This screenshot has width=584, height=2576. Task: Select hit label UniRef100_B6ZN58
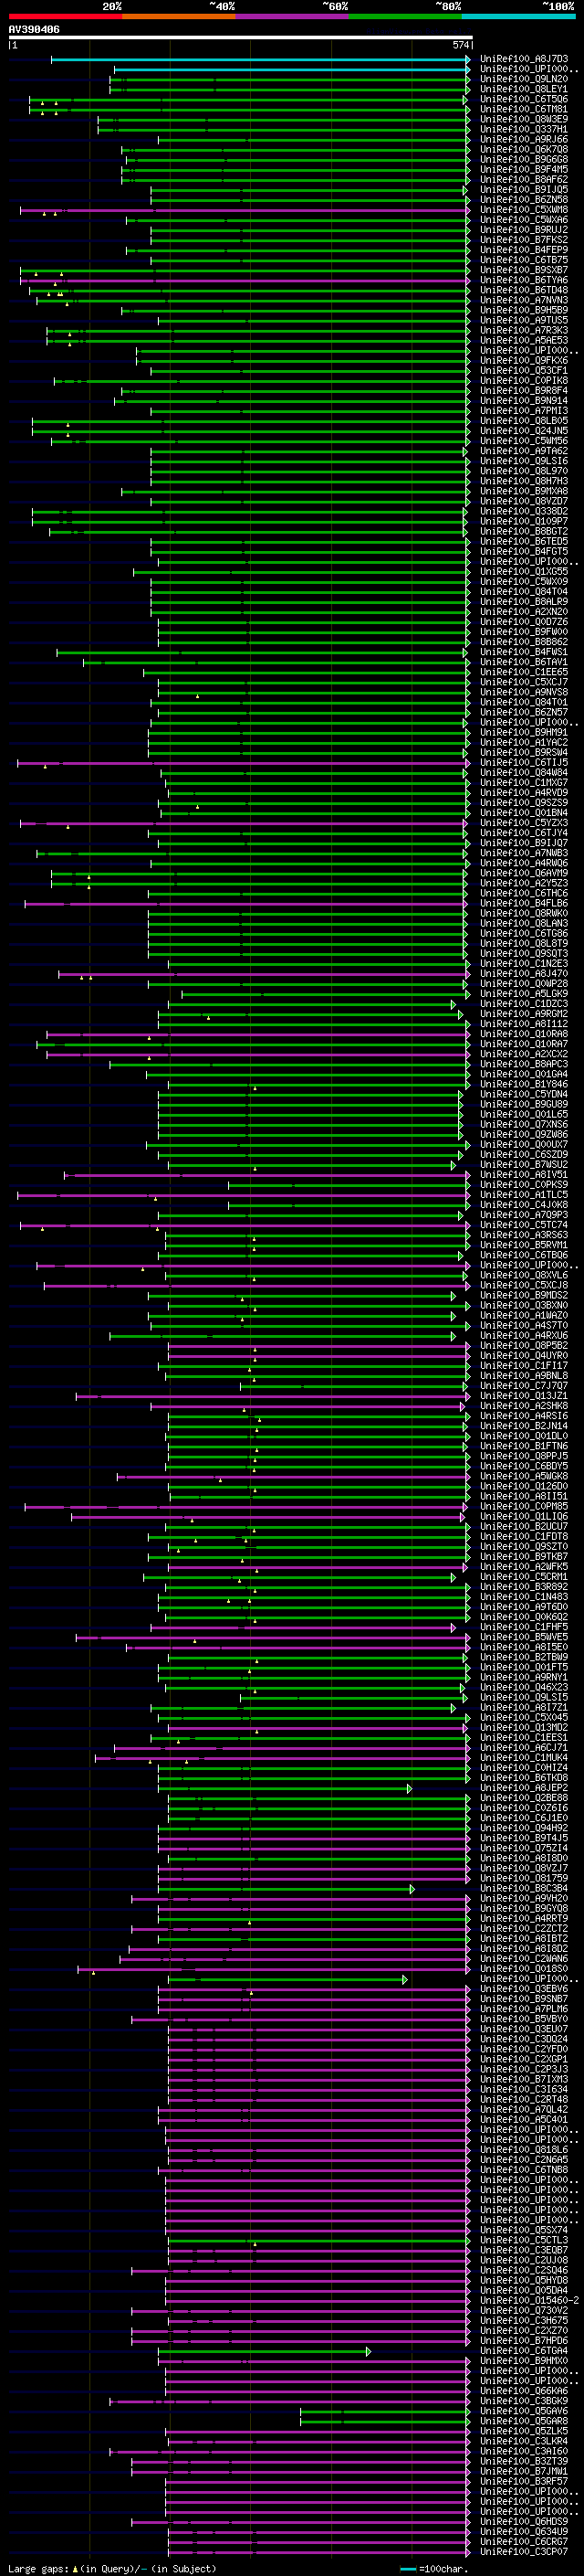524,199
